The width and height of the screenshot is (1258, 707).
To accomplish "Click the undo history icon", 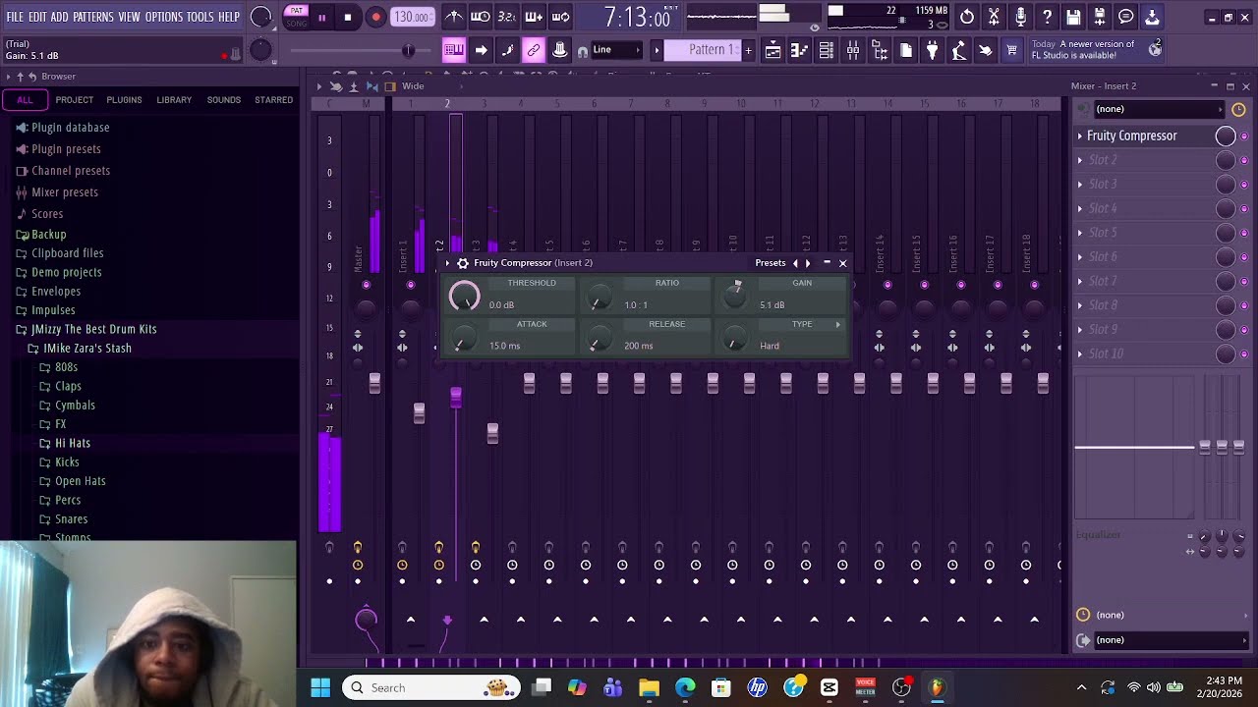I will pos(967,17).
